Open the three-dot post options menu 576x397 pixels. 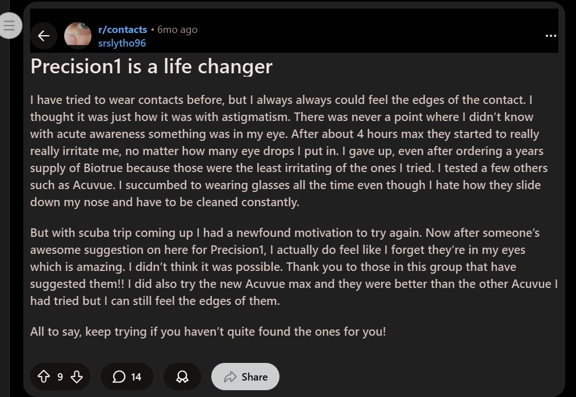tap(550, 36)
